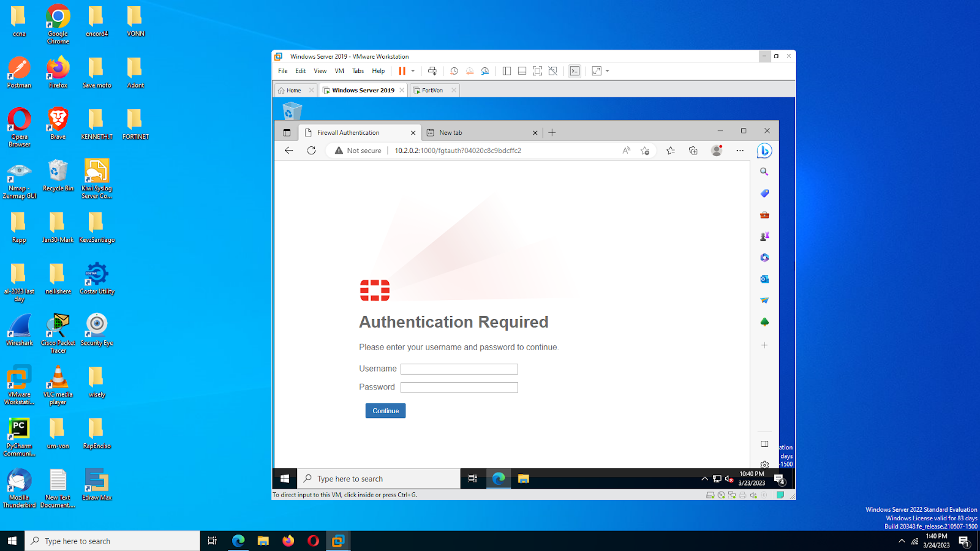Open Firefox from host taskbar
This screenshot has width=980, height=551.
click(x=288, y=541)
